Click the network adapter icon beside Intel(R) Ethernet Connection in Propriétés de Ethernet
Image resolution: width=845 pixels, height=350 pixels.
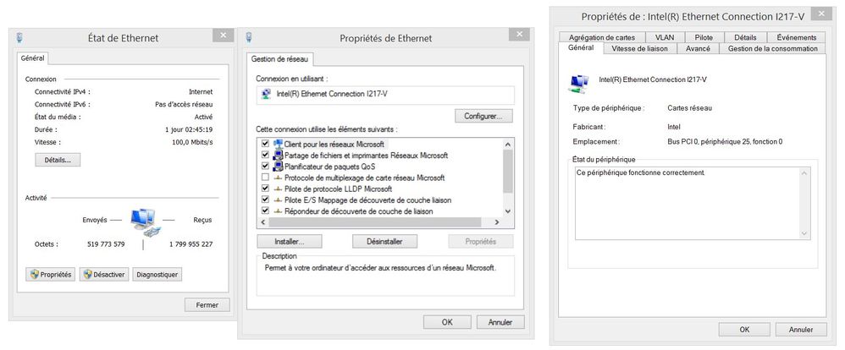point(268,94)
